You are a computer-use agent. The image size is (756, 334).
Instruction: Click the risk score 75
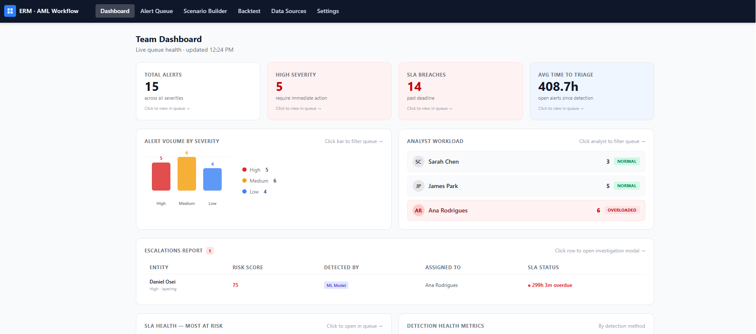coord(235,285)
